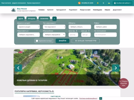Expand the Купити menu
This screenshot has height=100, width=134.
point(50,10)
